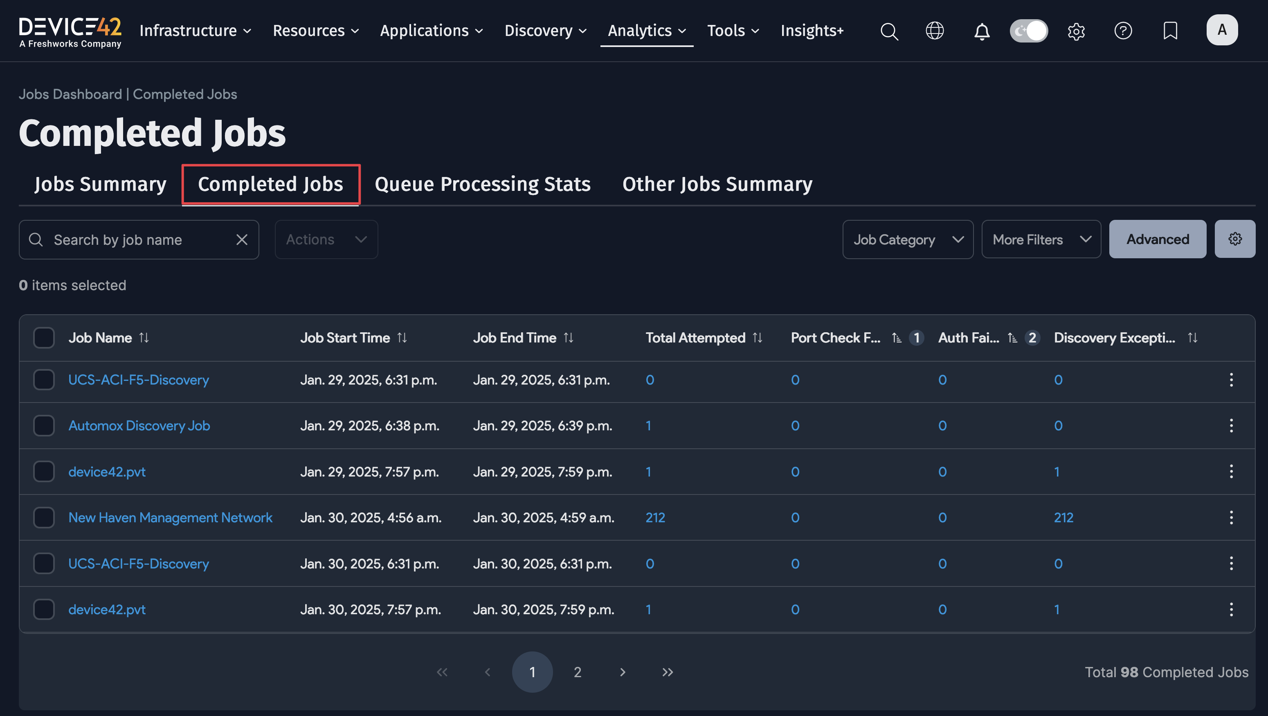Open the table column settings gear button
This screenshot has height=716, width=1268.
coord(1234,239)
